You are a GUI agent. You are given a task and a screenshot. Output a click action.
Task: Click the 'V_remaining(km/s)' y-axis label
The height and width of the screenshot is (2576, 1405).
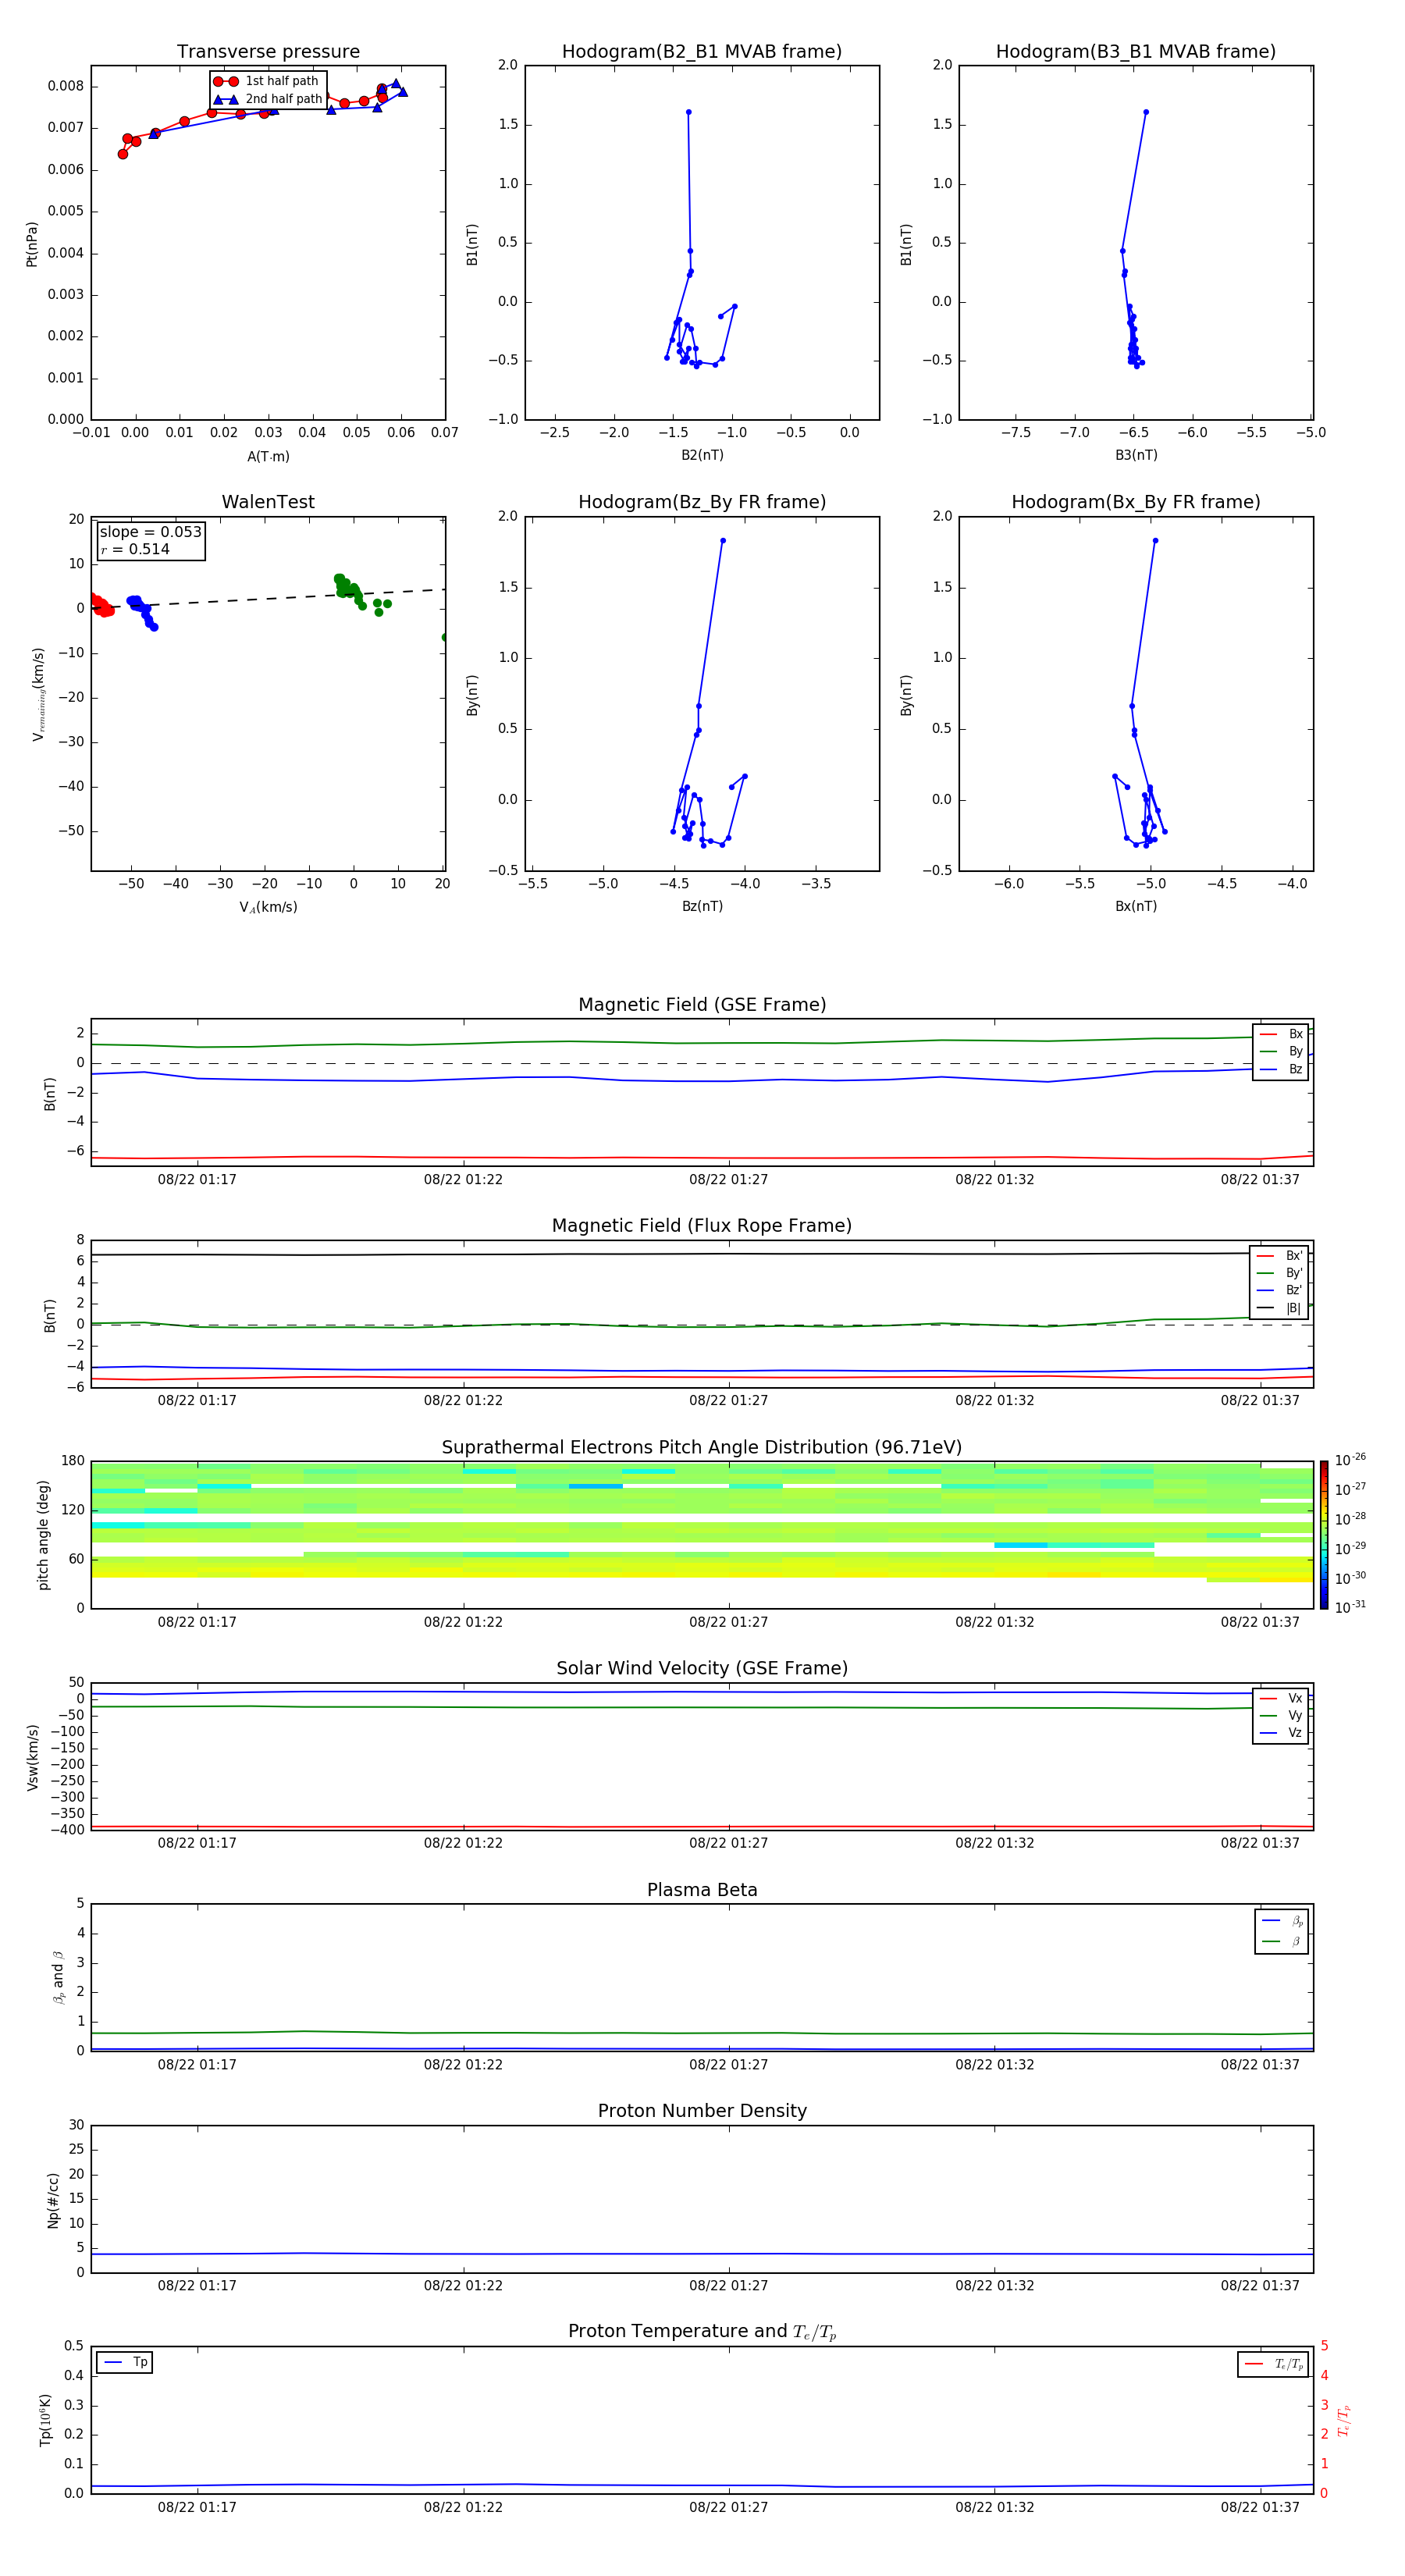(38, 694)
